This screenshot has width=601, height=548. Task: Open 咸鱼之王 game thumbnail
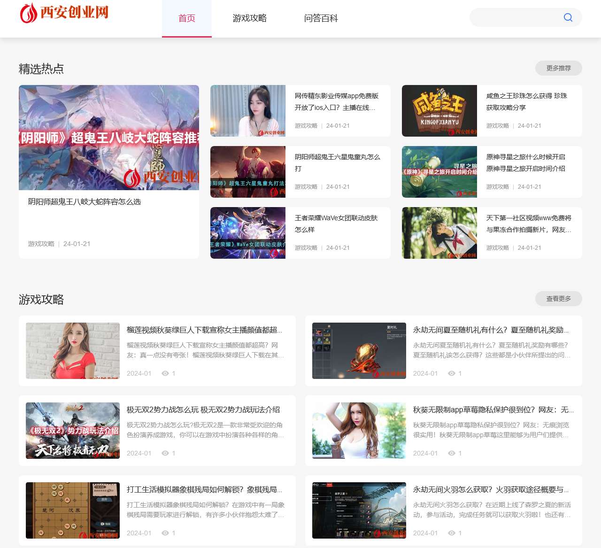pos(439,111)
